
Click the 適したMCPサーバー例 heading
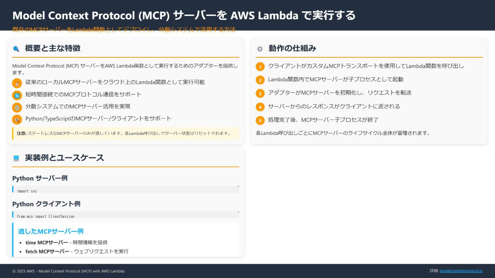click(x=51, y=231)
